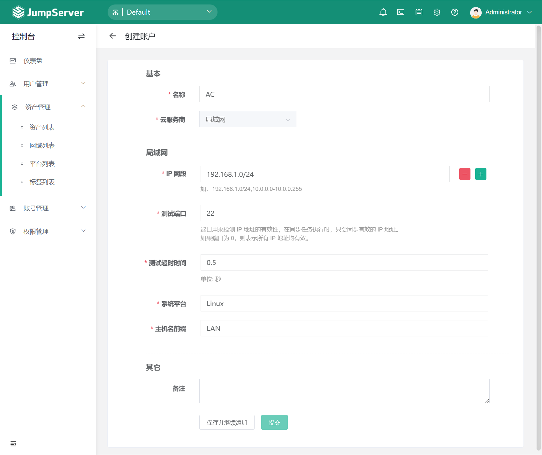542x455 pixels.
Task: Click 保存并继续添加 button
Action: [x=227, y=422]
